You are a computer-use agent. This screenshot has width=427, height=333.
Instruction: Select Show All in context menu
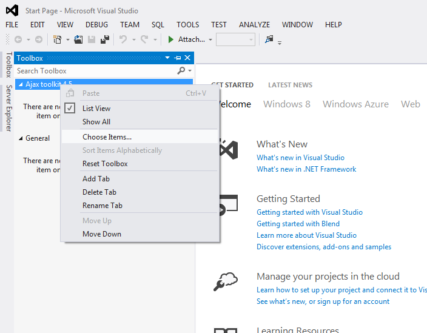(140, 122)
